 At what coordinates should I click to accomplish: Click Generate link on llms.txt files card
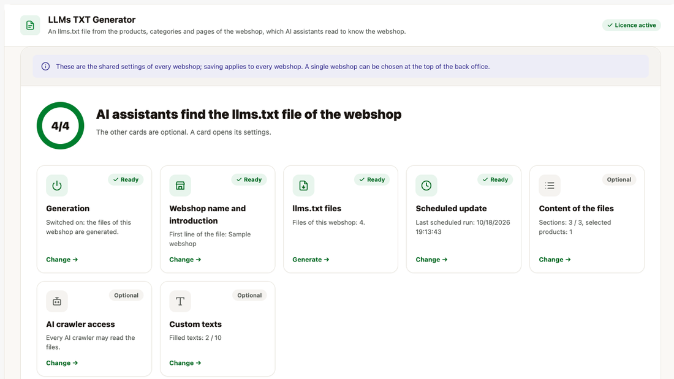coord(311,260)
